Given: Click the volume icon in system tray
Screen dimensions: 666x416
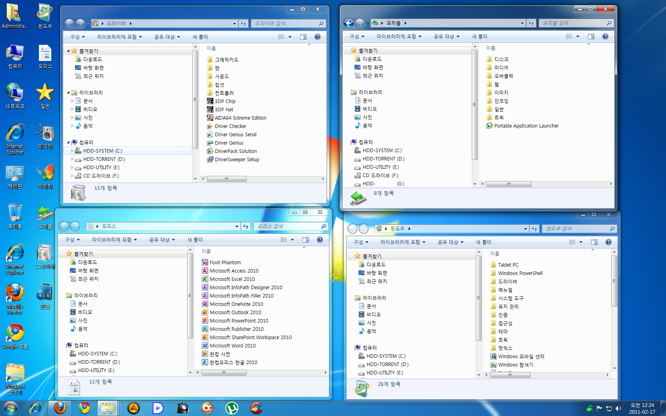Looking at the screenshot, I should (618, 408).
